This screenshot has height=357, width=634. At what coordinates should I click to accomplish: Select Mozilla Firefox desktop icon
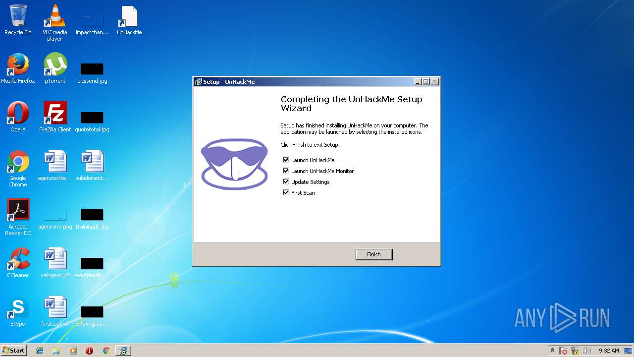click(x=18, y=68)
